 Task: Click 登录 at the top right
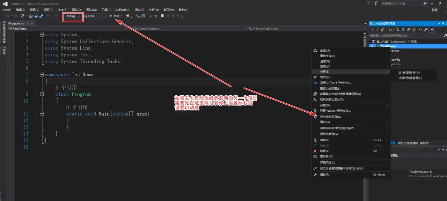[x=434, y=10]
